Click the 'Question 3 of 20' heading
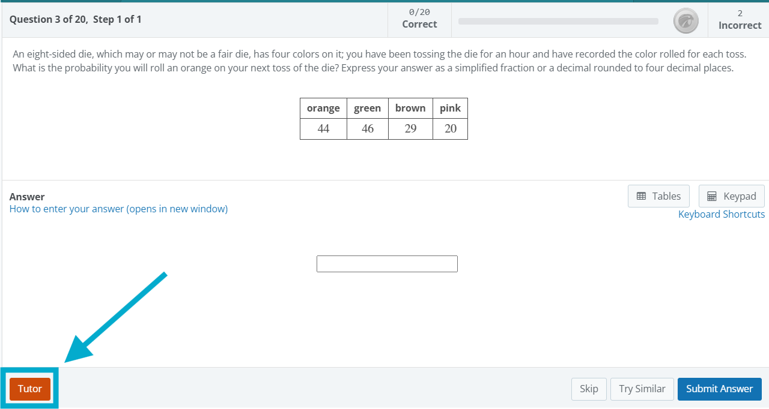769x409 pixels. coord(76,19)
